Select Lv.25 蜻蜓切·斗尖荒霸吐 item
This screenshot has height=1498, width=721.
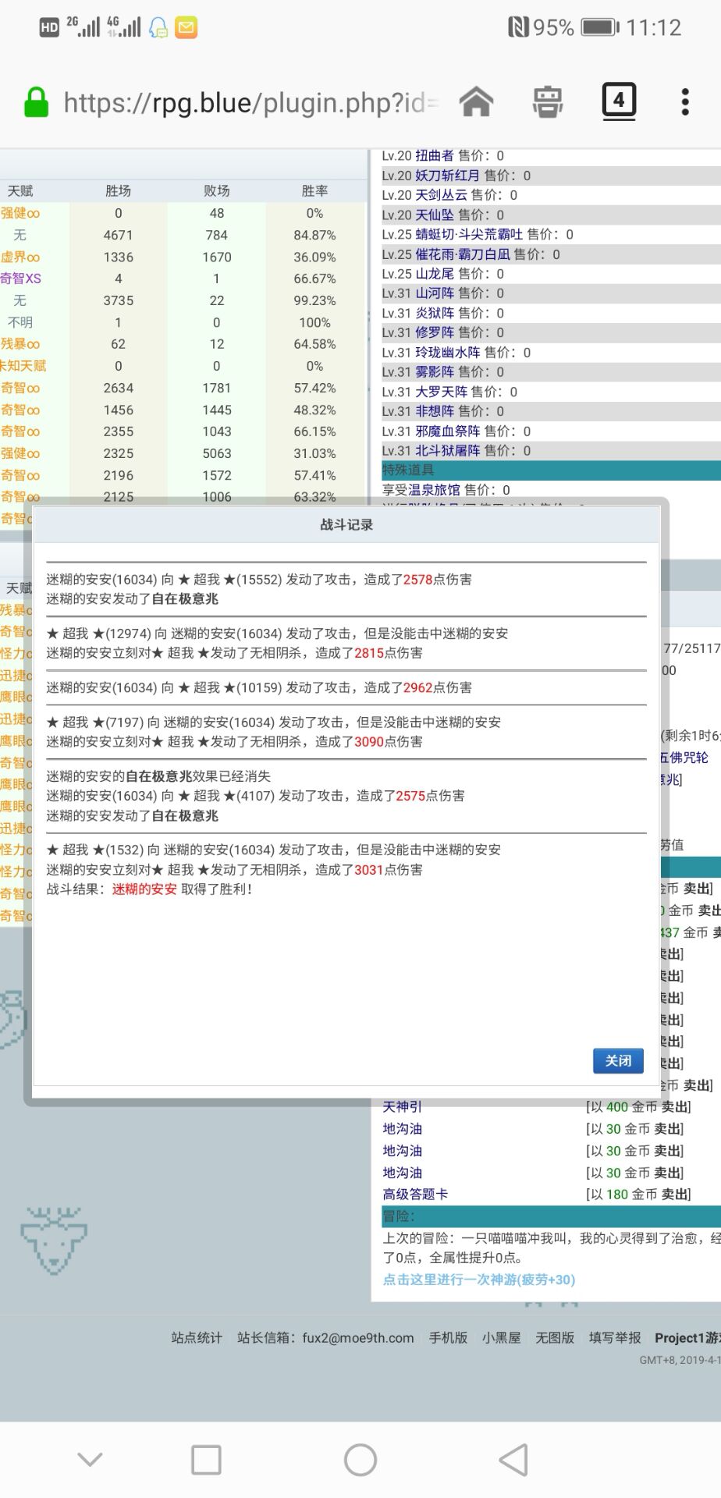point(469,234)
